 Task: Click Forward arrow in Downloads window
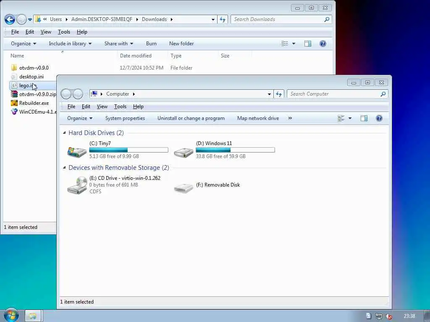[x=21, y=19]
